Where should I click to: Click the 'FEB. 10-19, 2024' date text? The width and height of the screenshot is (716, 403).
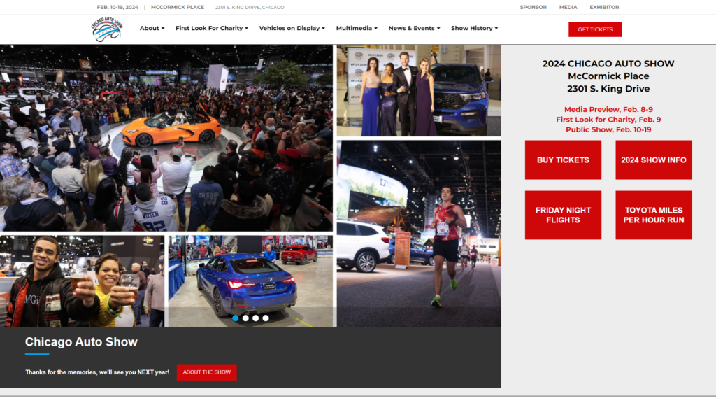point(117,7)
